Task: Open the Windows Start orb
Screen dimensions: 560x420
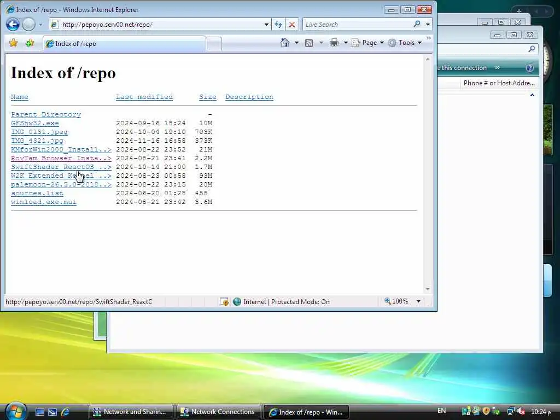Action: (15, 411)
